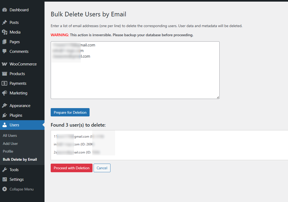Open the All Users submenu item

point(10,135)
